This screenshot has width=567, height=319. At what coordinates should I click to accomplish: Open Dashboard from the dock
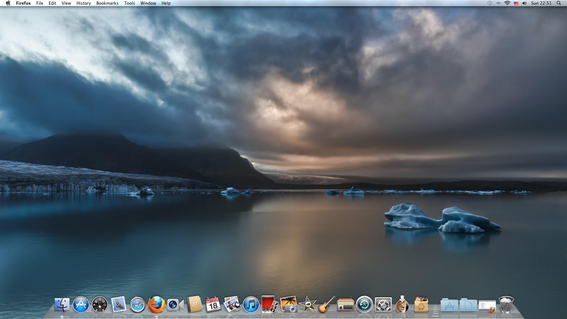coord(100,305)
